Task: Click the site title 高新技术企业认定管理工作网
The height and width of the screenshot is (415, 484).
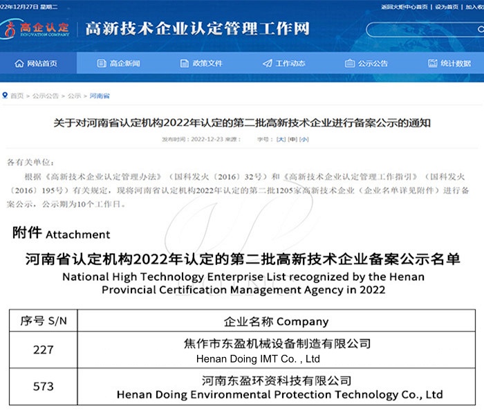Action: click(198, 29)
